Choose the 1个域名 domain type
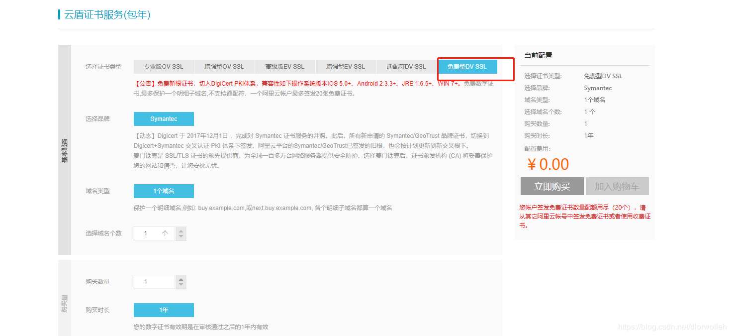The height and width of the screenshot is (336, 731). click(164, 191)
